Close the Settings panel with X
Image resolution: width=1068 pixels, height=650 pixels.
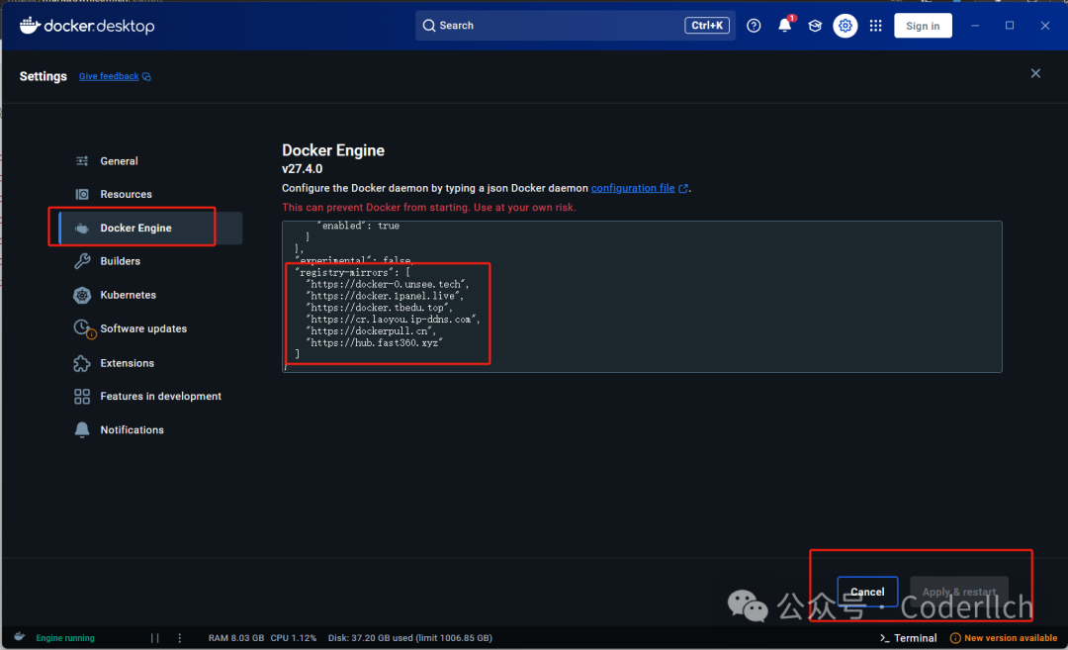(x=1035, y=73)
